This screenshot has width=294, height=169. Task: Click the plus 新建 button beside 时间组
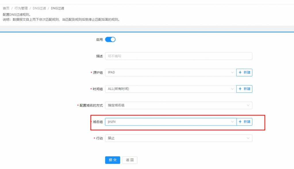click(x=244, y=89)
